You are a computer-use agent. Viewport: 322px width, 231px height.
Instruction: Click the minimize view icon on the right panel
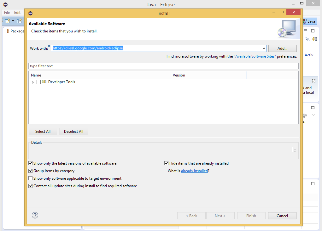(305, 31)
